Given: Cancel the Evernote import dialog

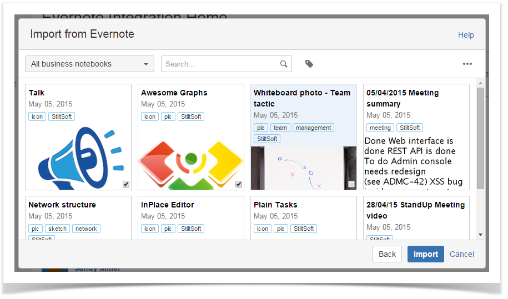Looking at the screenshot, I should pyautogui.click(x=462, y=254).
